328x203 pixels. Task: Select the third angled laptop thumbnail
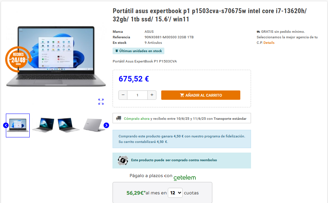69,125
